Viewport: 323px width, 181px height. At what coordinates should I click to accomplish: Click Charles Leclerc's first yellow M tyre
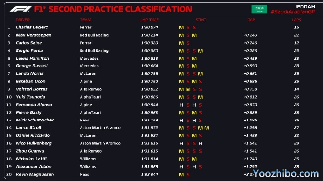[x=181, y=28]
